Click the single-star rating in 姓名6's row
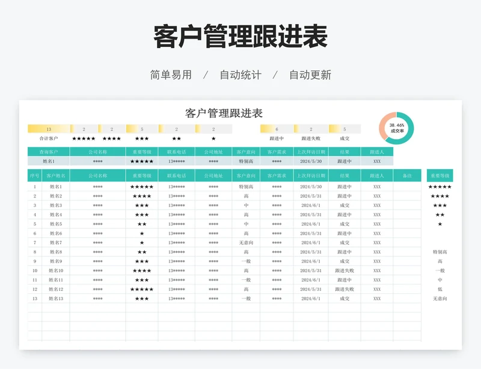Viewport: 481px width, 369px height. pos(142,234)
